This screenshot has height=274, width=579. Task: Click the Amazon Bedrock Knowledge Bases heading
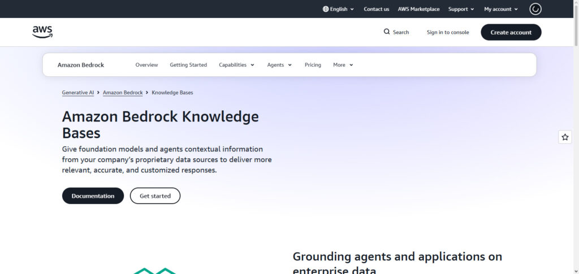pyautogui.click(x=160, y=125)
